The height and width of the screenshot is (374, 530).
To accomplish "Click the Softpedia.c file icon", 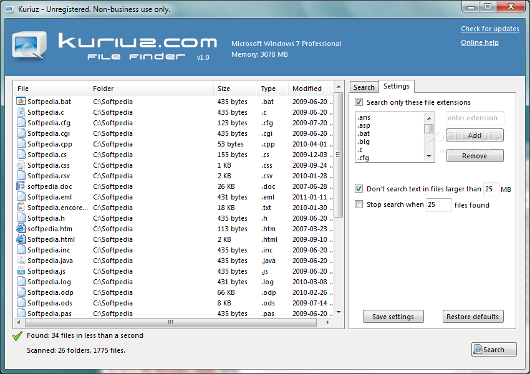I will [x=21, y=112].
